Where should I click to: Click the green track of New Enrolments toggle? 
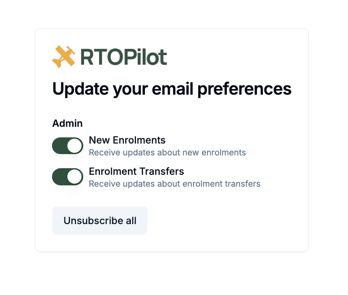pos(59,146)
